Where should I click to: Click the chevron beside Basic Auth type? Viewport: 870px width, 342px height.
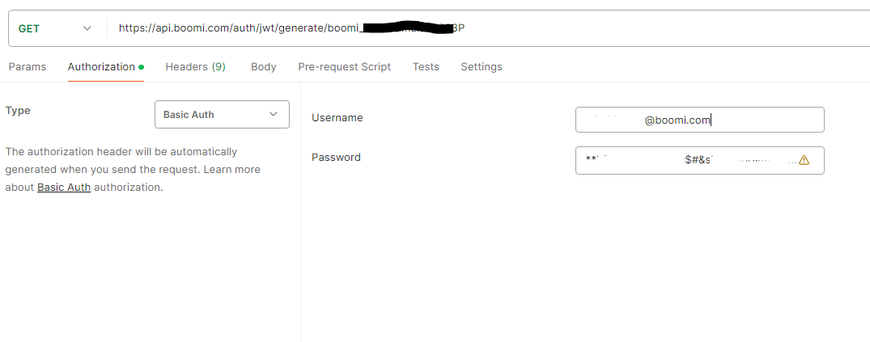point(273,115)
